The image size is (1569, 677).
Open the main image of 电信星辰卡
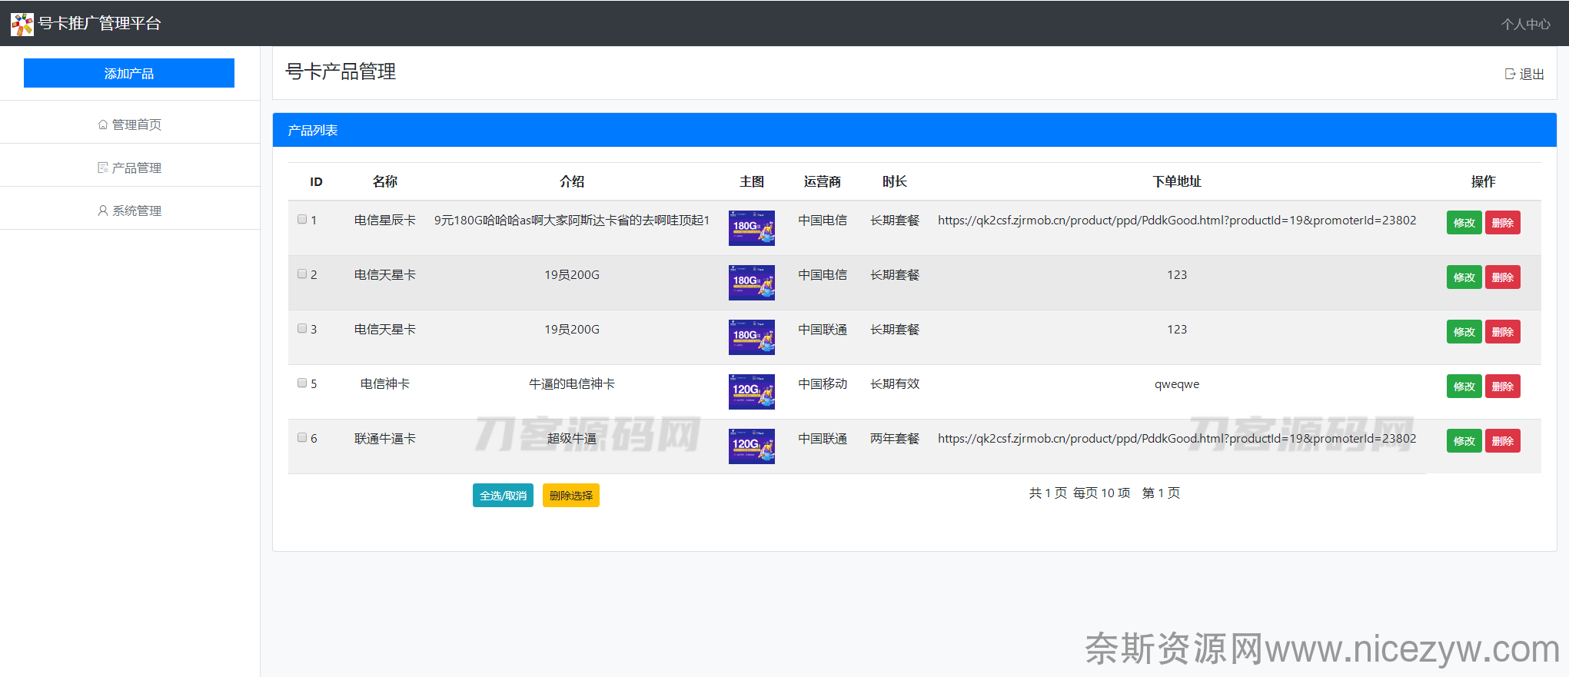751,228
